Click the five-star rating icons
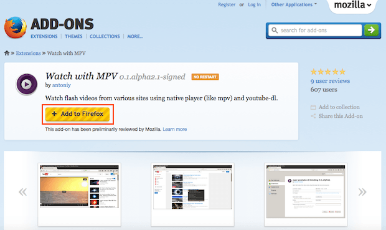The height and width of the screenshot is (230, 386). tap(328, 72)
